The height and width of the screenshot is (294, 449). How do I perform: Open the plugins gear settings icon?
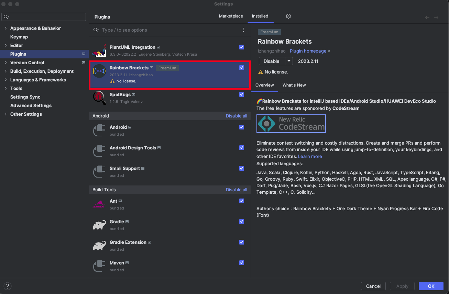(x=288, y=16)
